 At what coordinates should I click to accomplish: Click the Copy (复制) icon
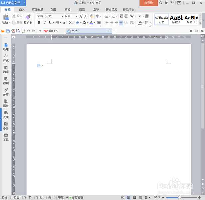point(14,23)
